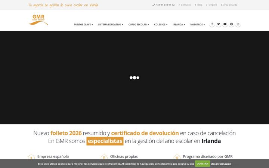
Task: Expand the COLEGIOS menu
Action: [161, 25]
